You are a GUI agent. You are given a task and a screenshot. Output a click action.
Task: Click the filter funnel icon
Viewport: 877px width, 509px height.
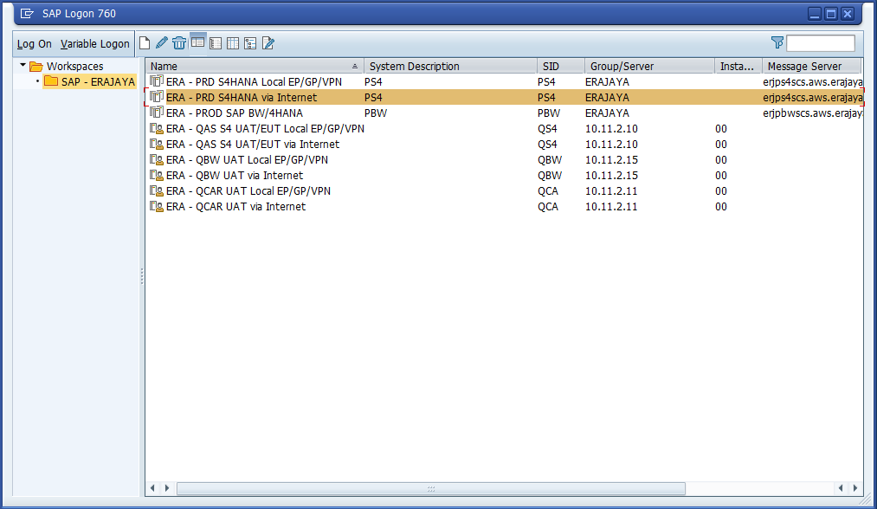[777, 42]
